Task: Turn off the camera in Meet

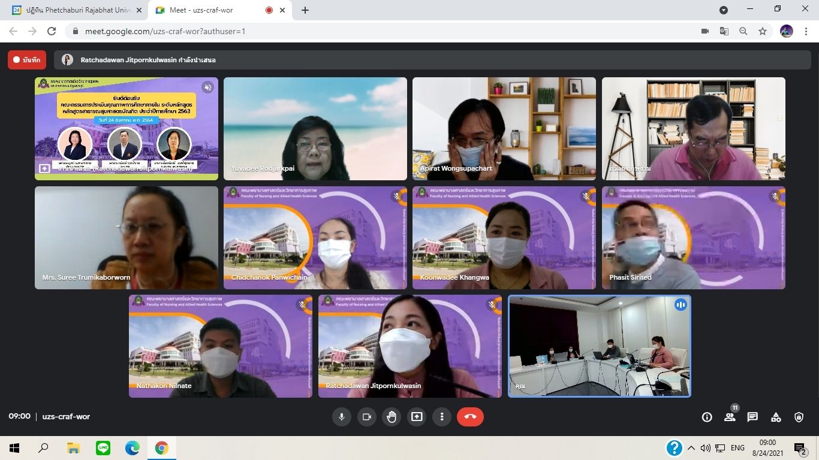Action: (367, 417)
